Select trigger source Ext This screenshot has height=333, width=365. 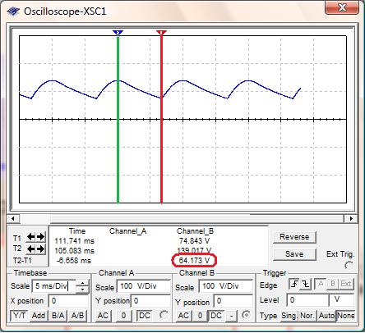click(x=346, y=285)
